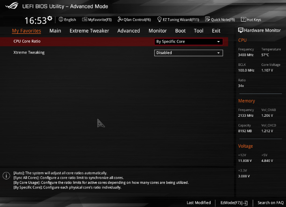Click the ROG logo icon

12,6
